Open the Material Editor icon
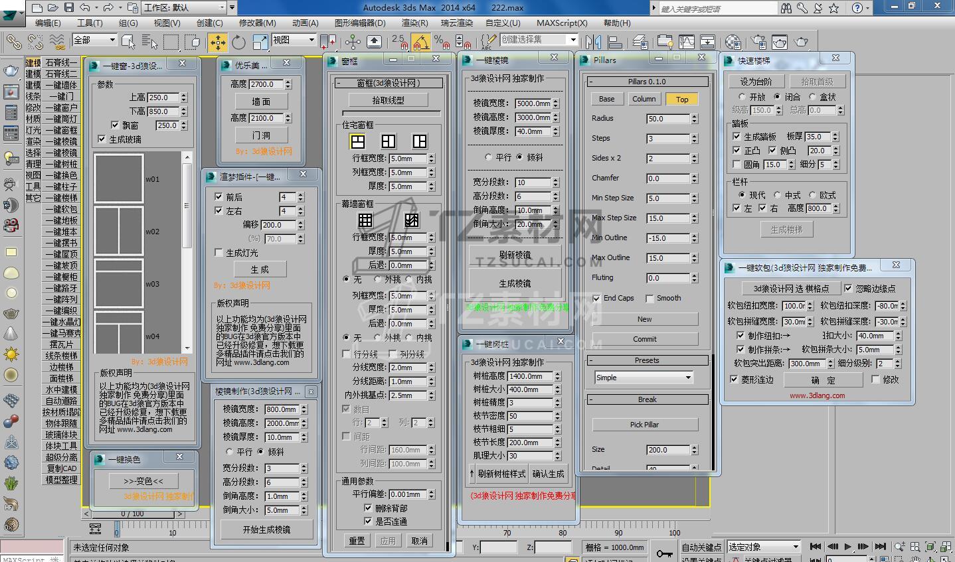This screenshot has width=955, height=562. click(733, 42)
